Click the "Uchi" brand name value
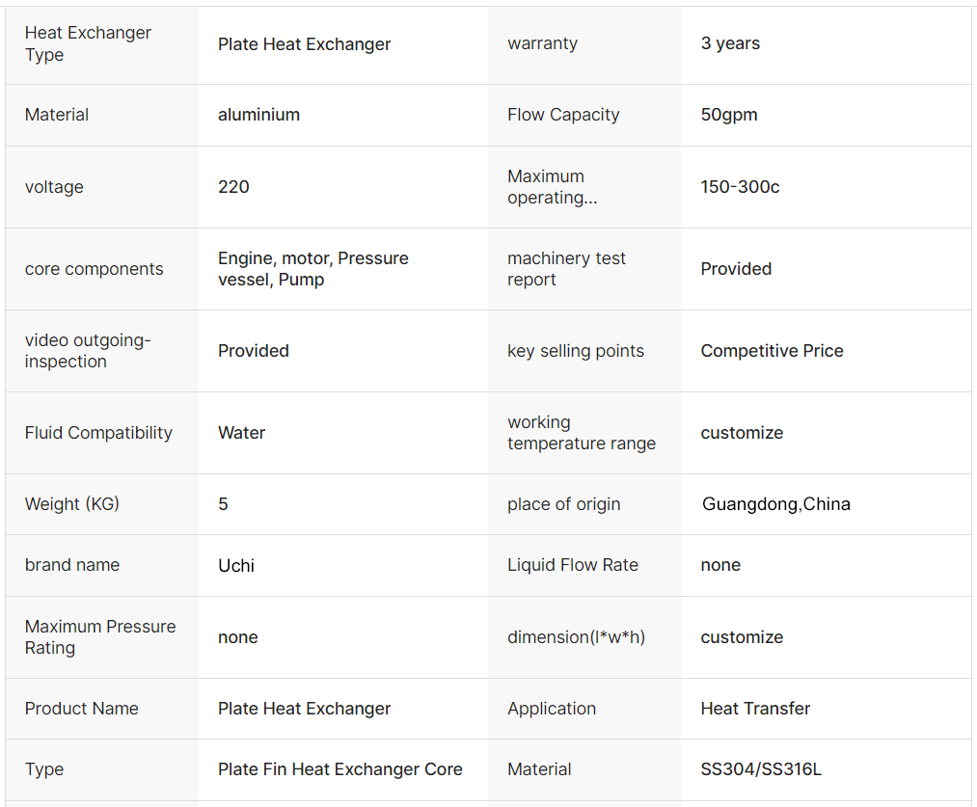Viewport: 977px width, 807px height. (x=236, y=566)
